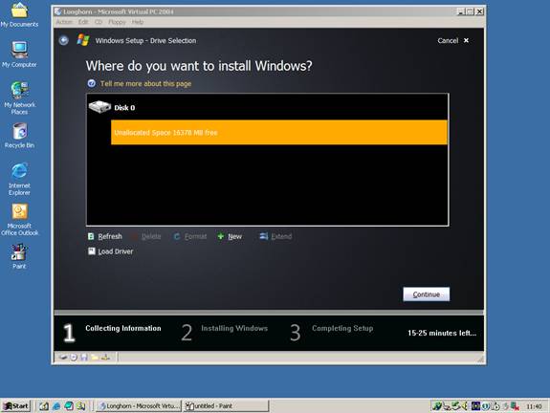
Task: Launch Paint from the desktop icon
Action: [19, 256]
